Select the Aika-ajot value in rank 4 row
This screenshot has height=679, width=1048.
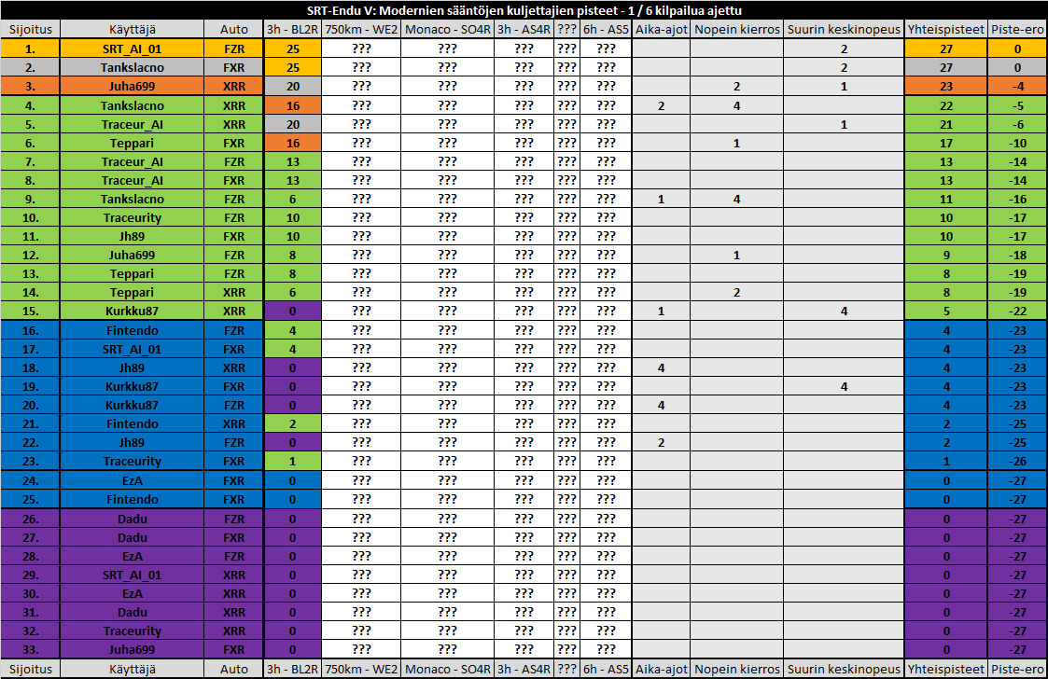[661, 105]
